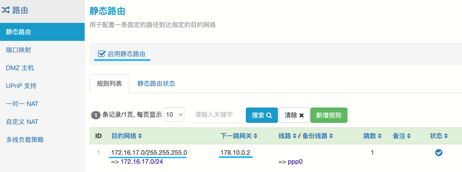Viewport: 462px width, 172px height.
Task: Click the routing shuffle icon in sidebar header
Action: (x=6, y=10)
